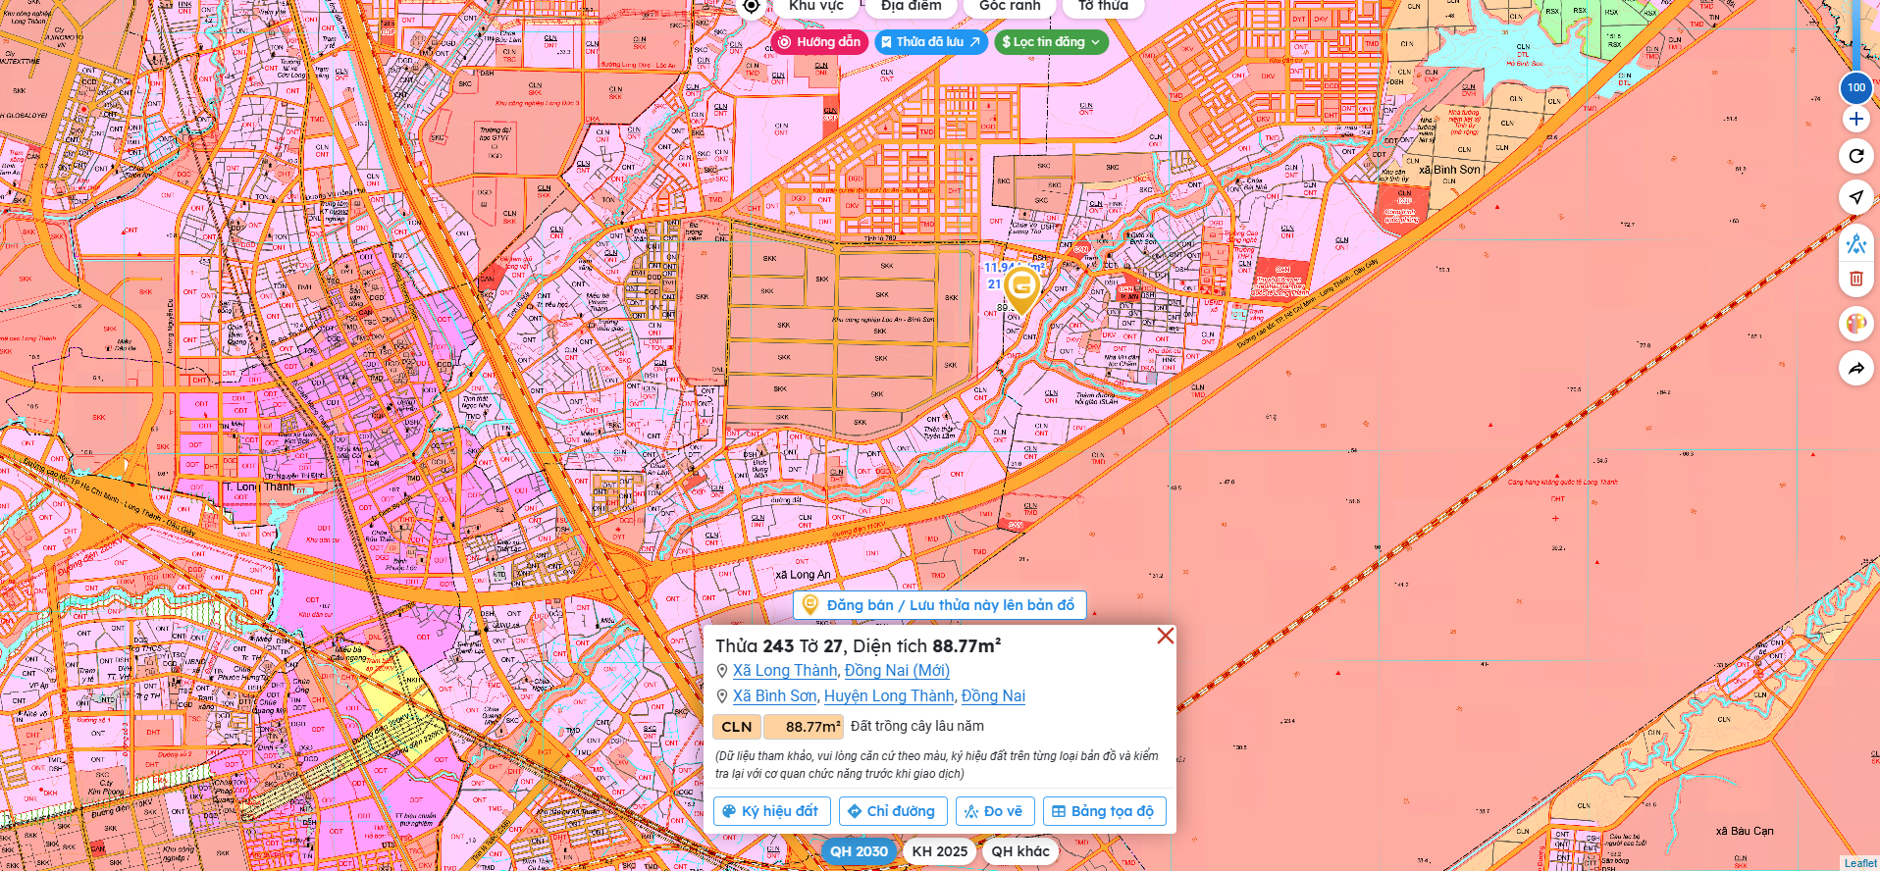
Task: Click the share arrow icon
Action: click(x=1855, y=369)
